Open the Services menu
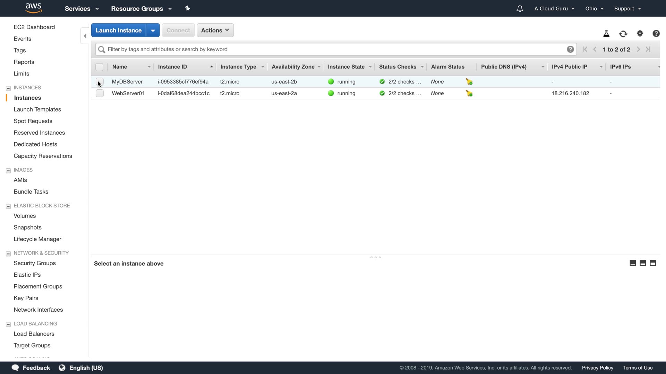 pyautogui.click(x=82, y=9)
